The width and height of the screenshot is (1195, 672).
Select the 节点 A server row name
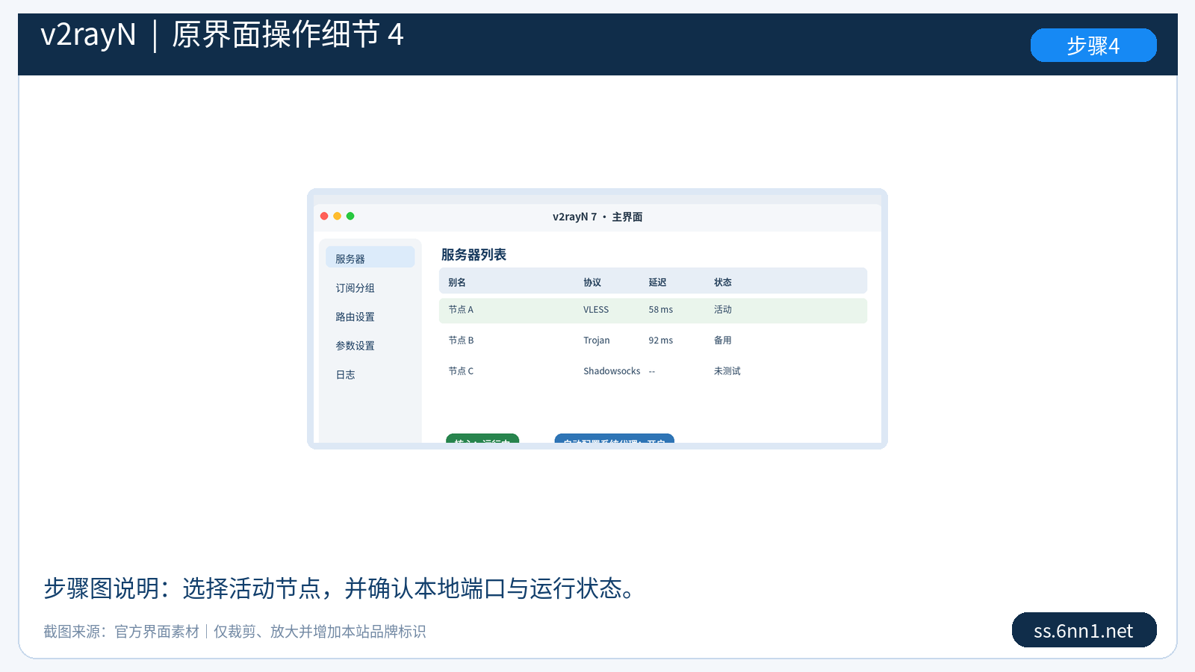[461, 310]
